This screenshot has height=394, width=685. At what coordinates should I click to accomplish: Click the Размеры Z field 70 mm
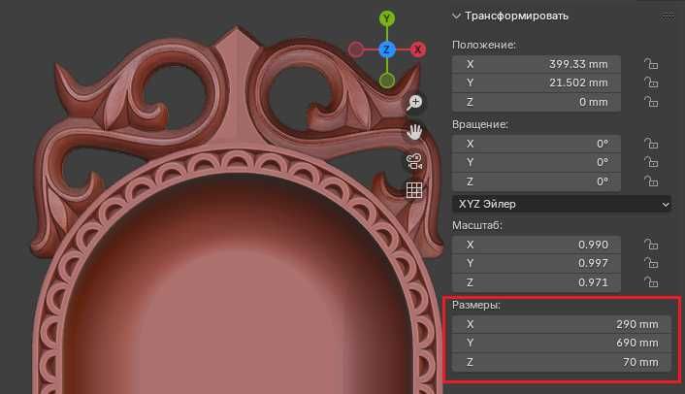click(x=562, y=362)
